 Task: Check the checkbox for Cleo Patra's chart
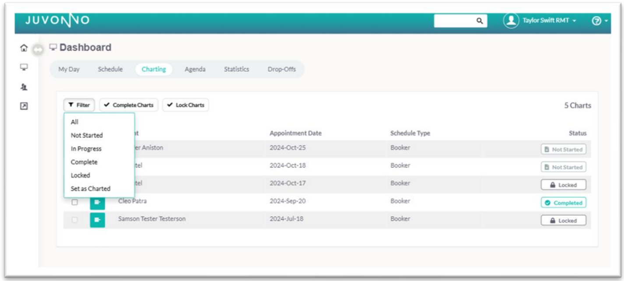click(x=75, y=202)
